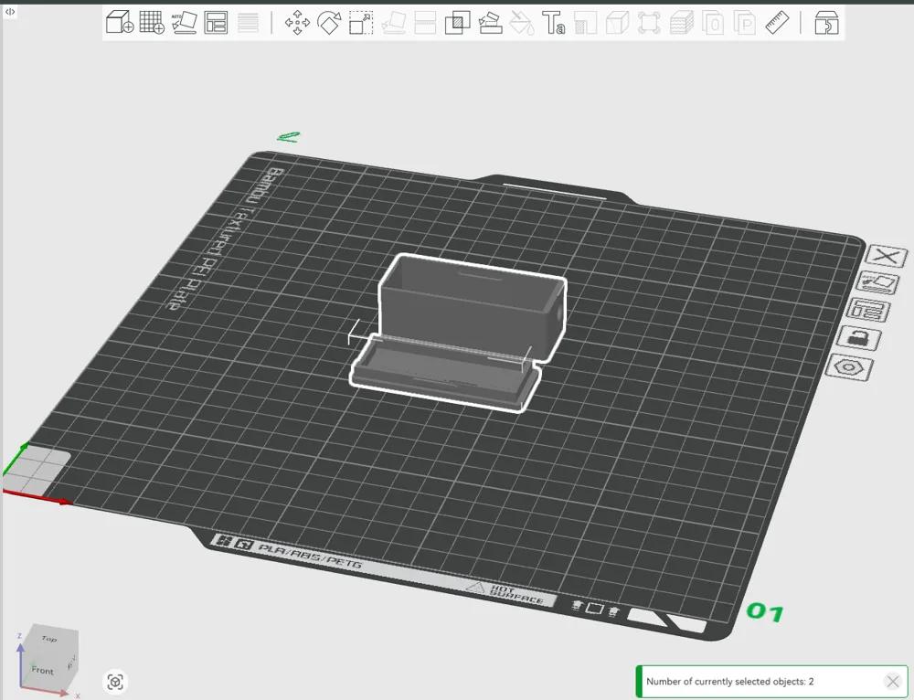Click the camera view reset icon
This screenshot has width=914, height=700.
(x=115, y=682)
